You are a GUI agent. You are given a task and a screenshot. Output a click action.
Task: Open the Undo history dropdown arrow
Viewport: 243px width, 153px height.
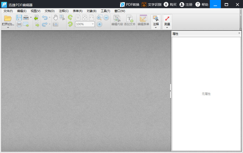tap(50, 18)
